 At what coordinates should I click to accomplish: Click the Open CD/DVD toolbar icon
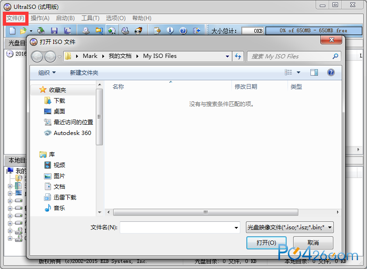[x=41, y=31]
